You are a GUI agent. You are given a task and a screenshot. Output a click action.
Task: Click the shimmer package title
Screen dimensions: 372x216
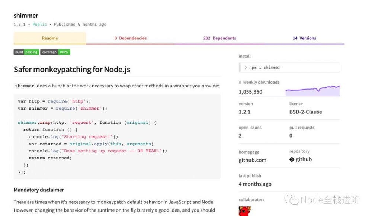click(x=26, y=16)
